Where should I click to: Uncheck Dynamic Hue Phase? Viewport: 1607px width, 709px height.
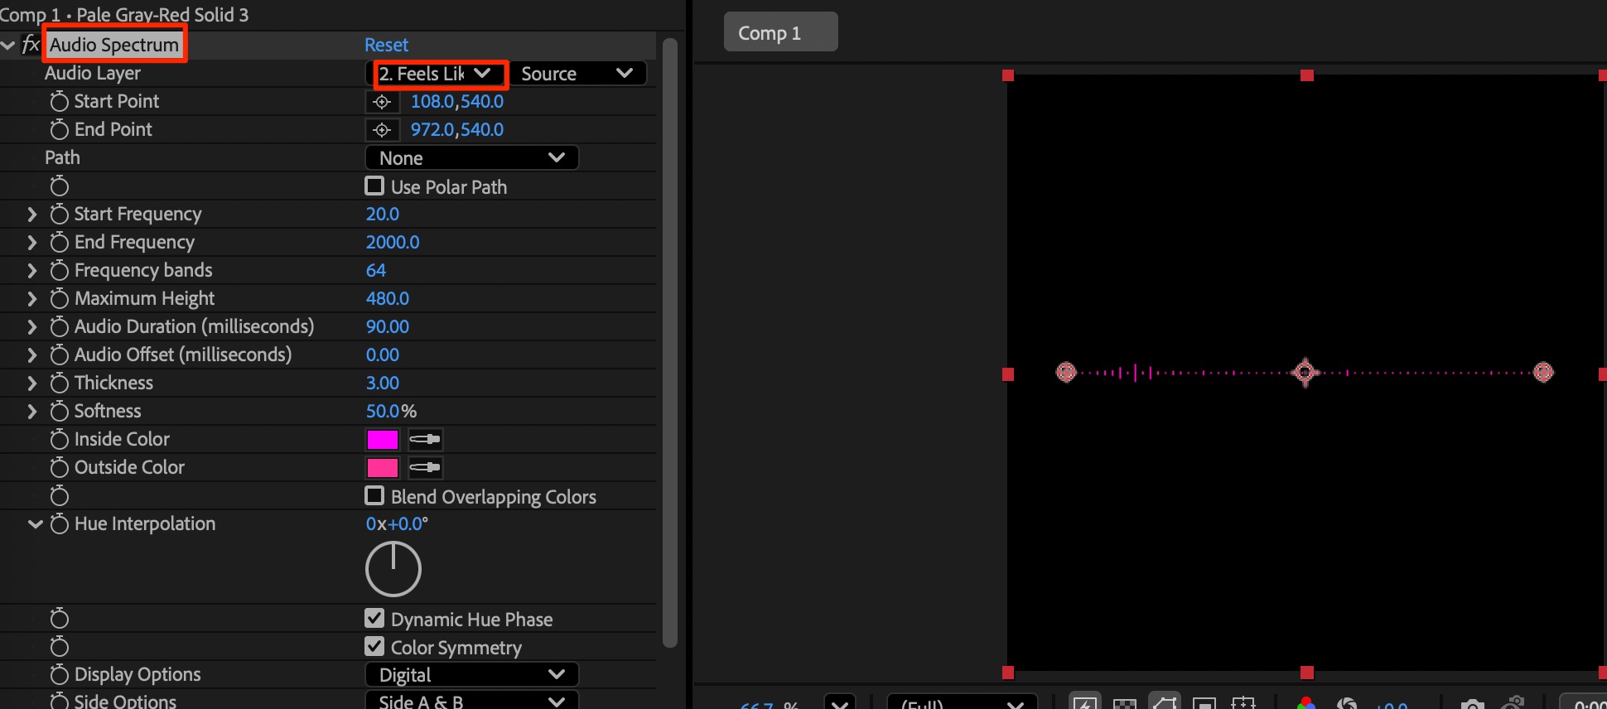(x=374, y=619)
